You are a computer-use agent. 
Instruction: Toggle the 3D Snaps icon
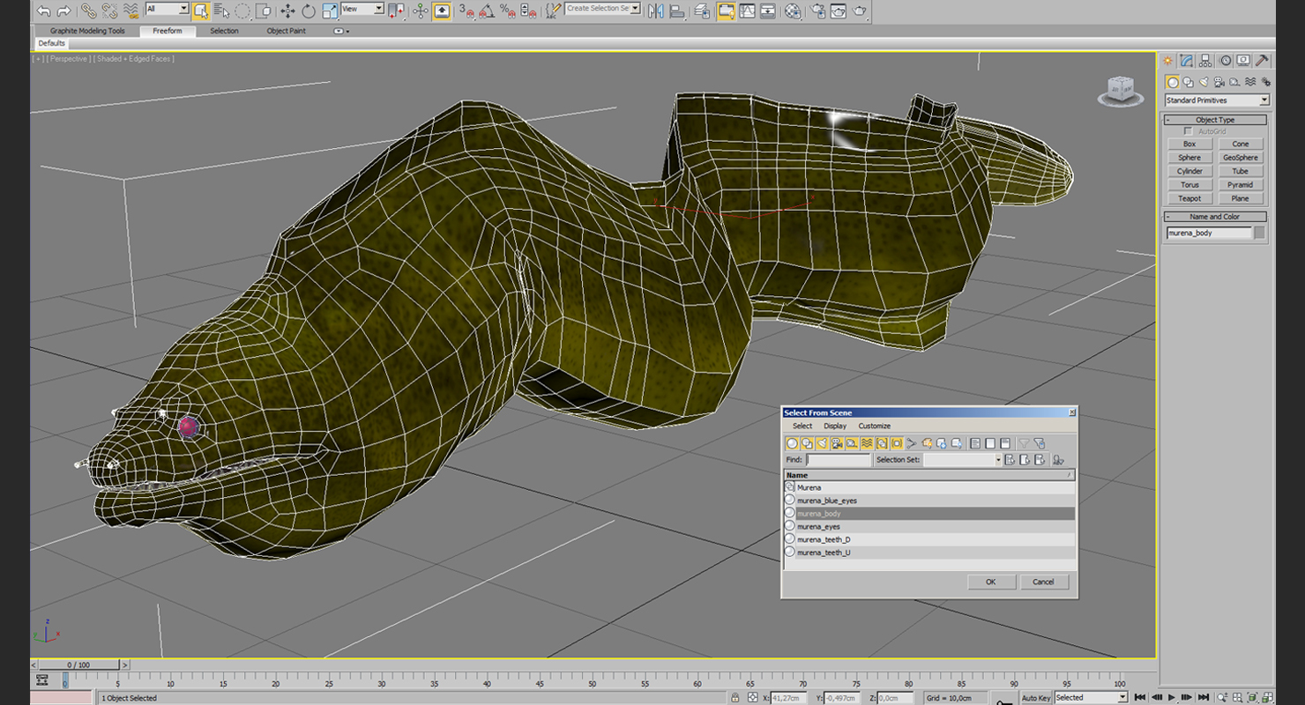(x=466, y=11)
